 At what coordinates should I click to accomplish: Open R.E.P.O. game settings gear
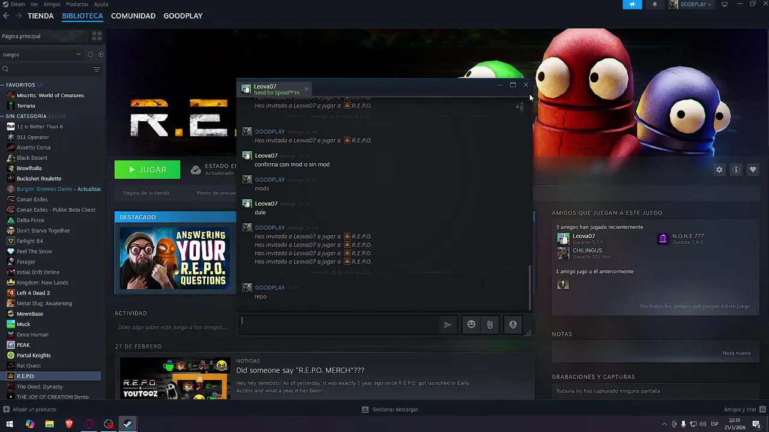[719, 170]
